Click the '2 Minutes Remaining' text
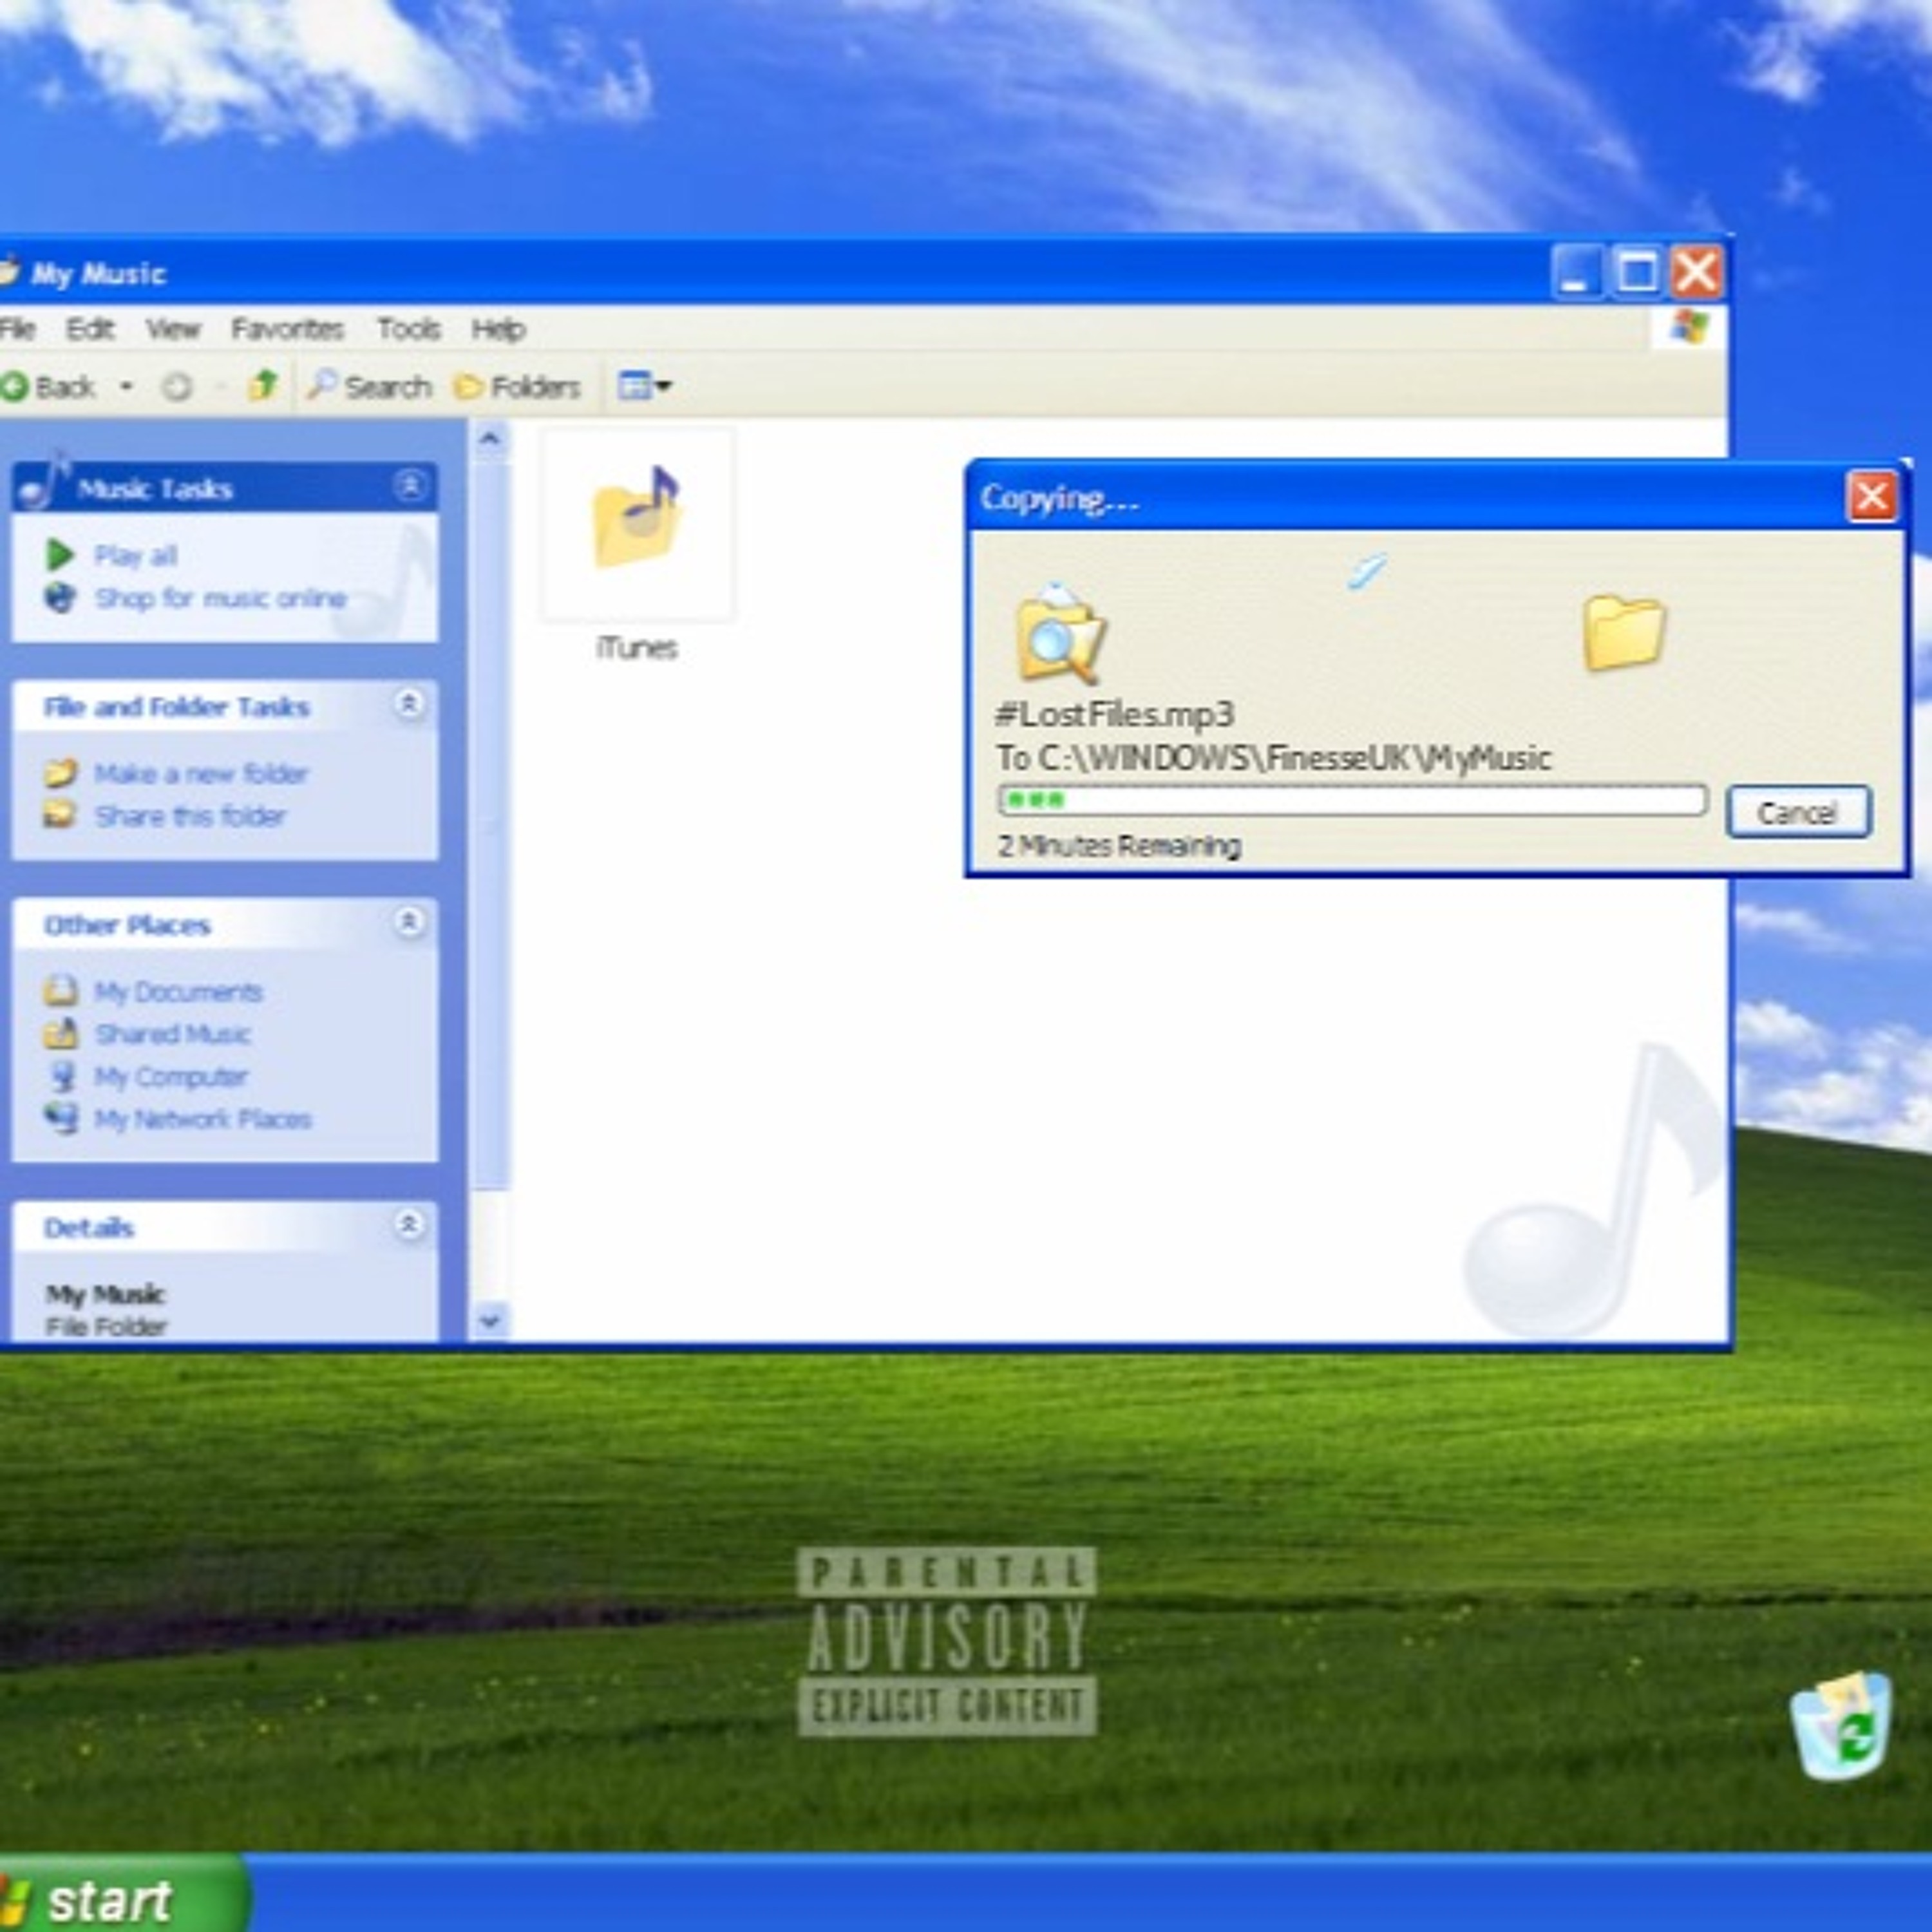Viewport: 1932px width, 1932px height. point(1119,846)
